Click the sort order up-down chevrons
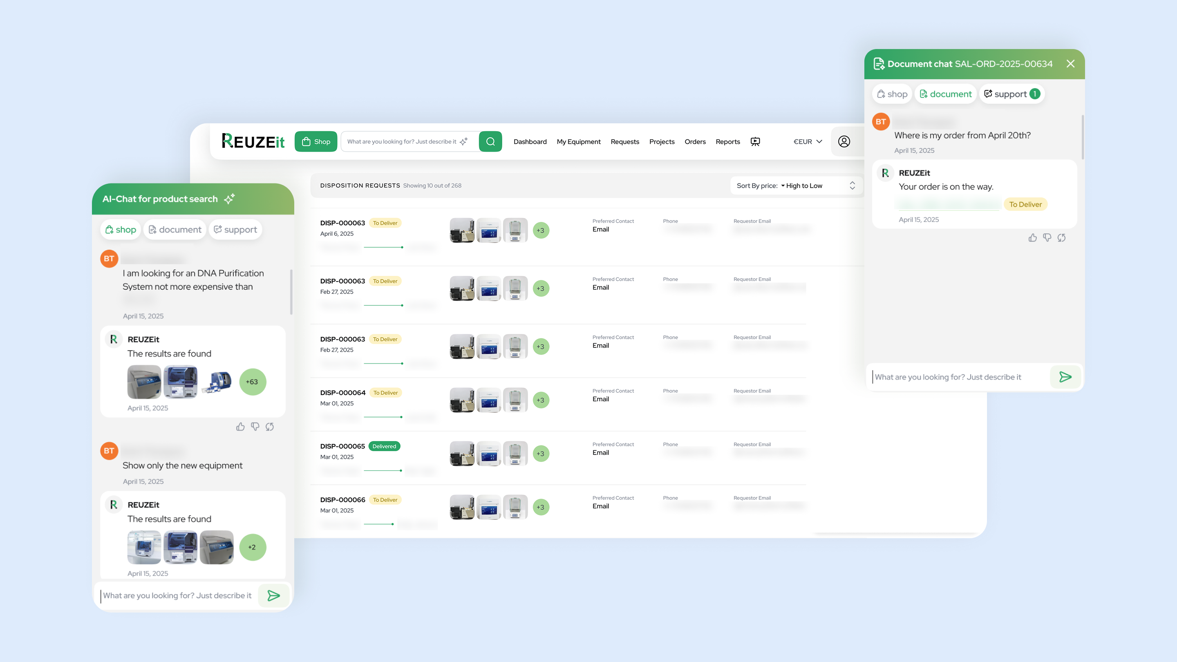1177x662 pixels. coord(852,186)
